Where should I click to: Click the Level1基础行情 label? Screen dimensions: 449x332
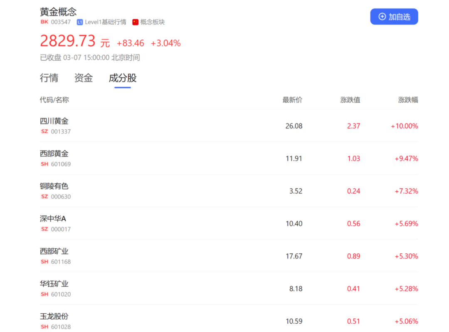coord(105,22)
